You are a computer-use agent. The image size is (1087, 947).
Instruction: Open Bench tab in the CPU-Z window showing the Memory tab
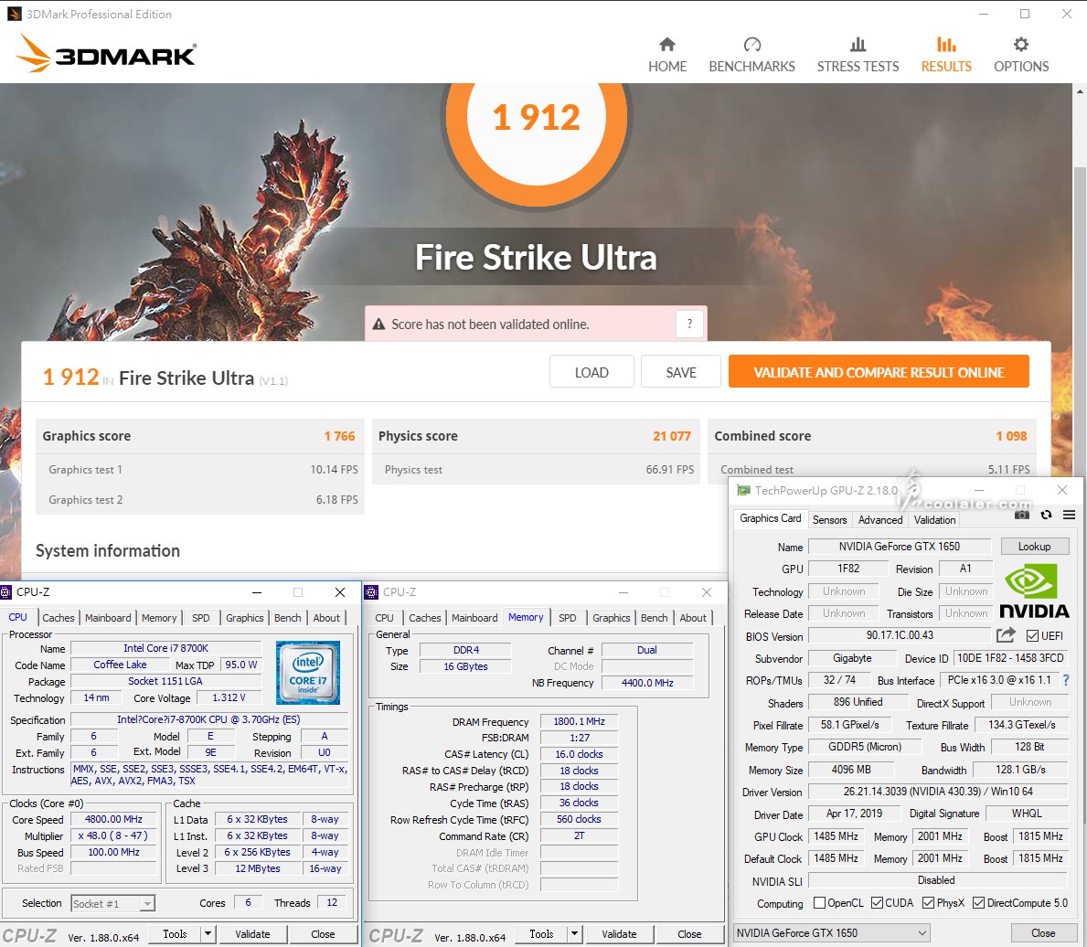(655, 618)
